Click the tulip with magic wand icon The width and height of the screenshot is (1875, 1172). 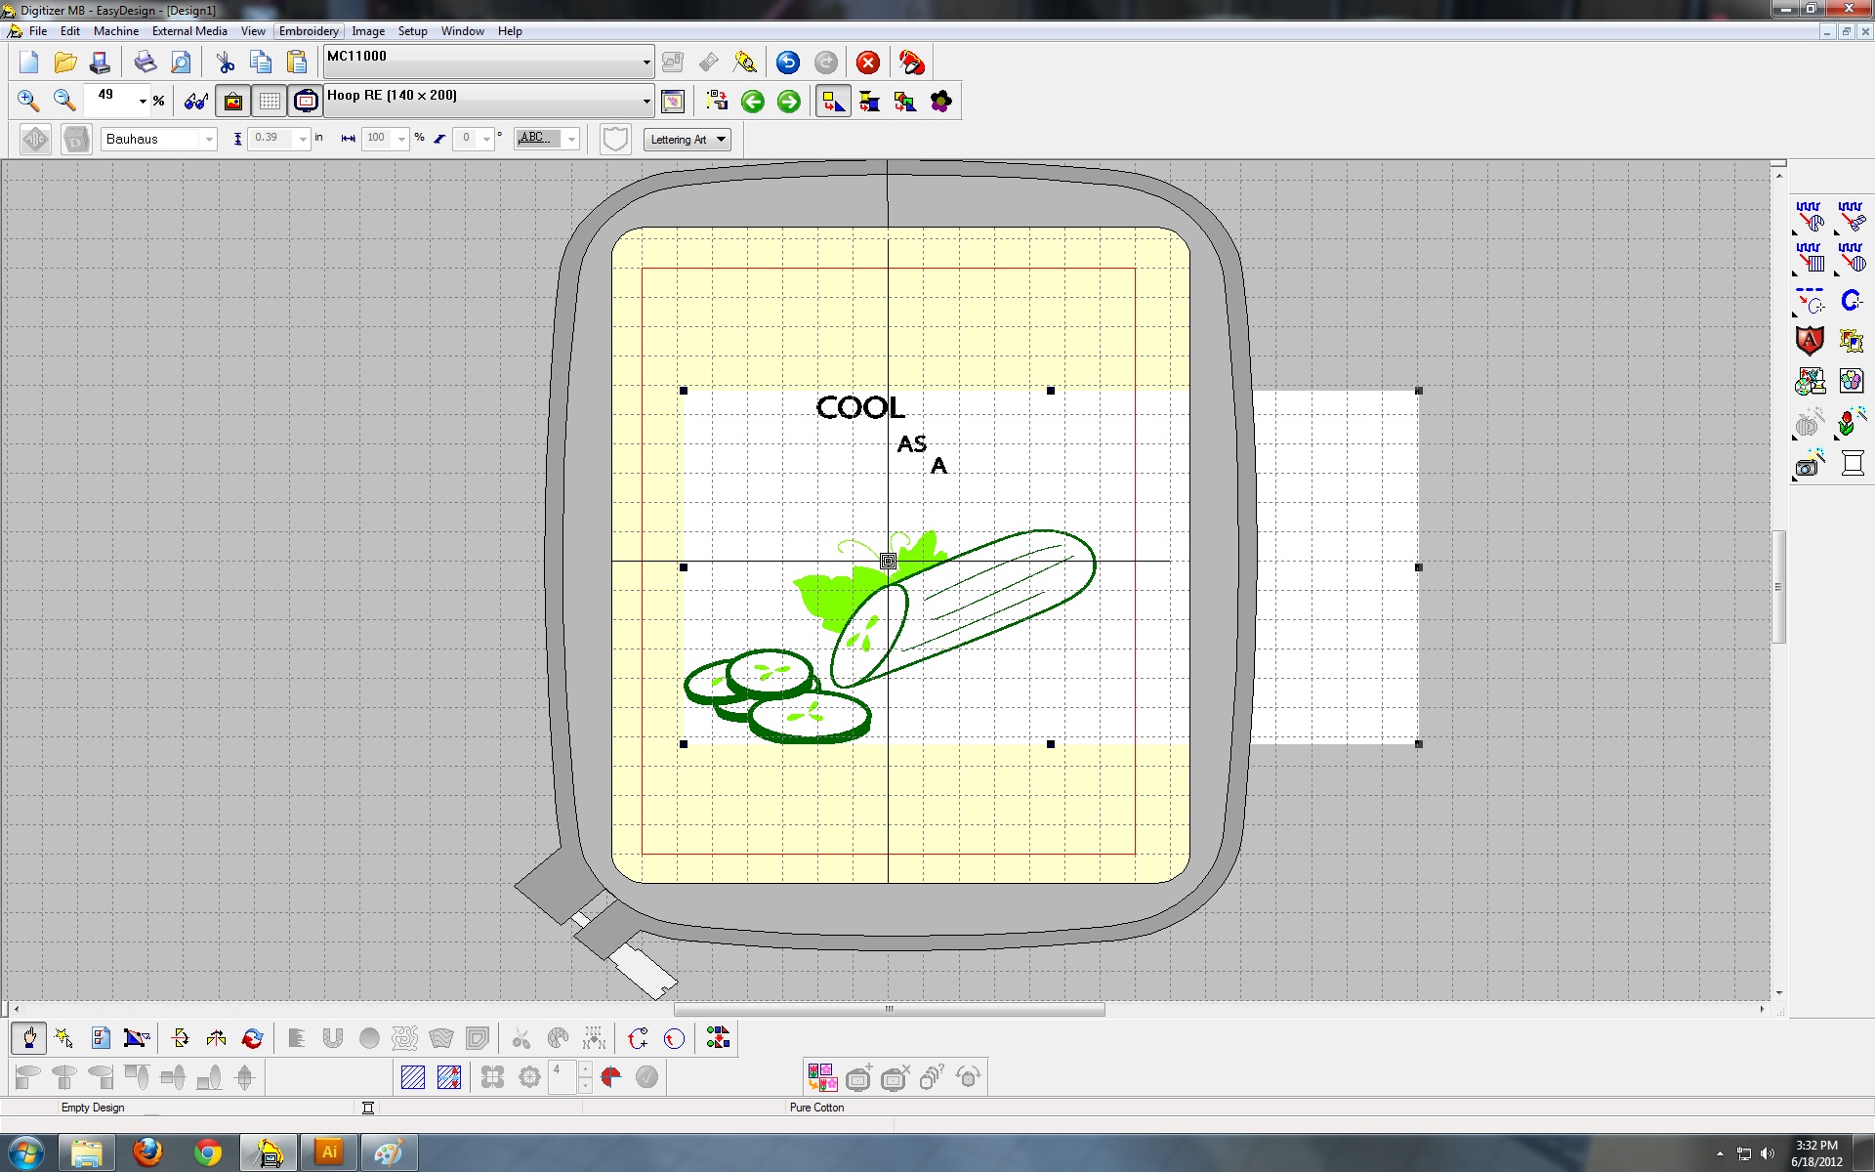click(1851, 423)
